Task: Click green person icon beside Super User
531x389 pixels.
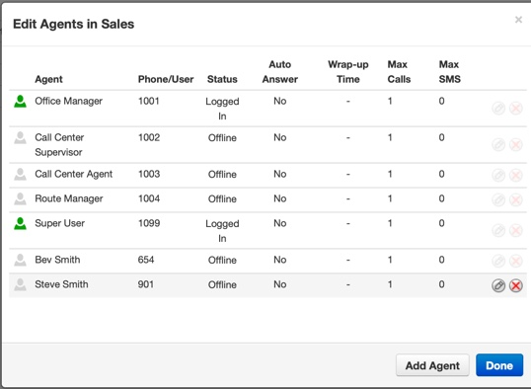Action: (20, 224)
